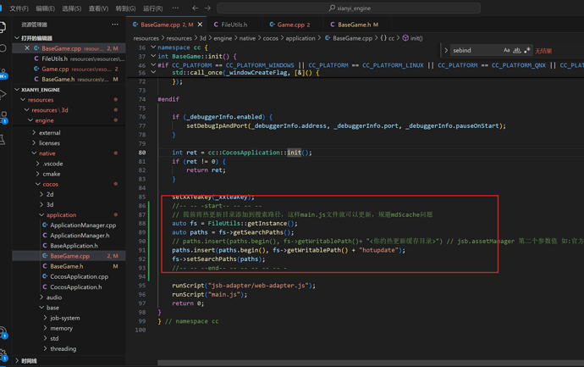Click the navigate forward arrow
The height and width of the screenshot is (367, 584).
tap(208, 8)
